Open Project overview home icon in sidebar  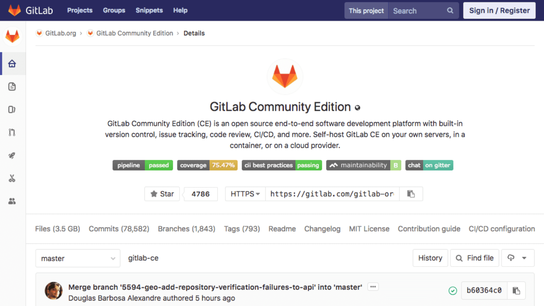(12, 64)
